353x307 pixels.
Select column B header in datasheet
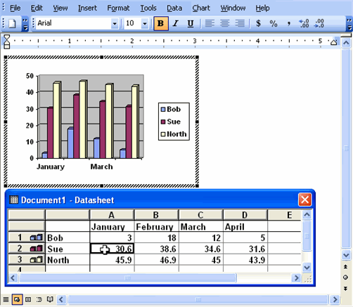pyautogui.click(x=156, y=215)
